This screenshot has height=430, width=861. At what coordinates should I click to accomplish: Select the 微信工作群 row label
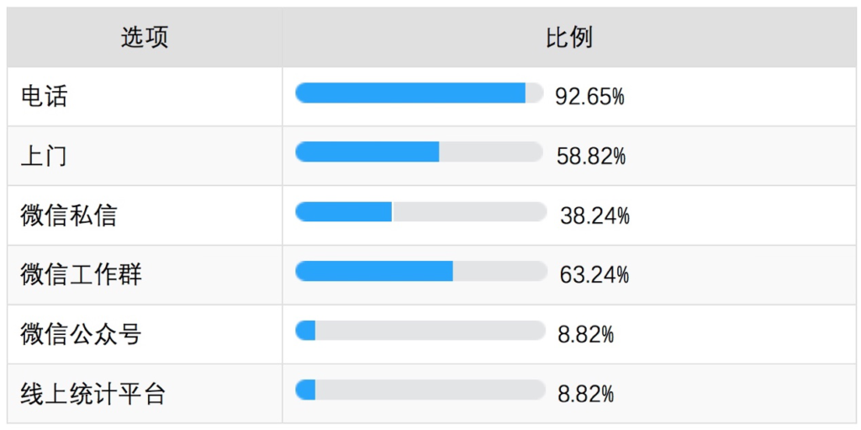click(x=82, y=275)
